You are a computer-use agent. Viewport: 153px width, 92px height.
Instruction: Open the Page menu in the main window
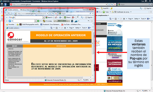click(x=130, y=19)
